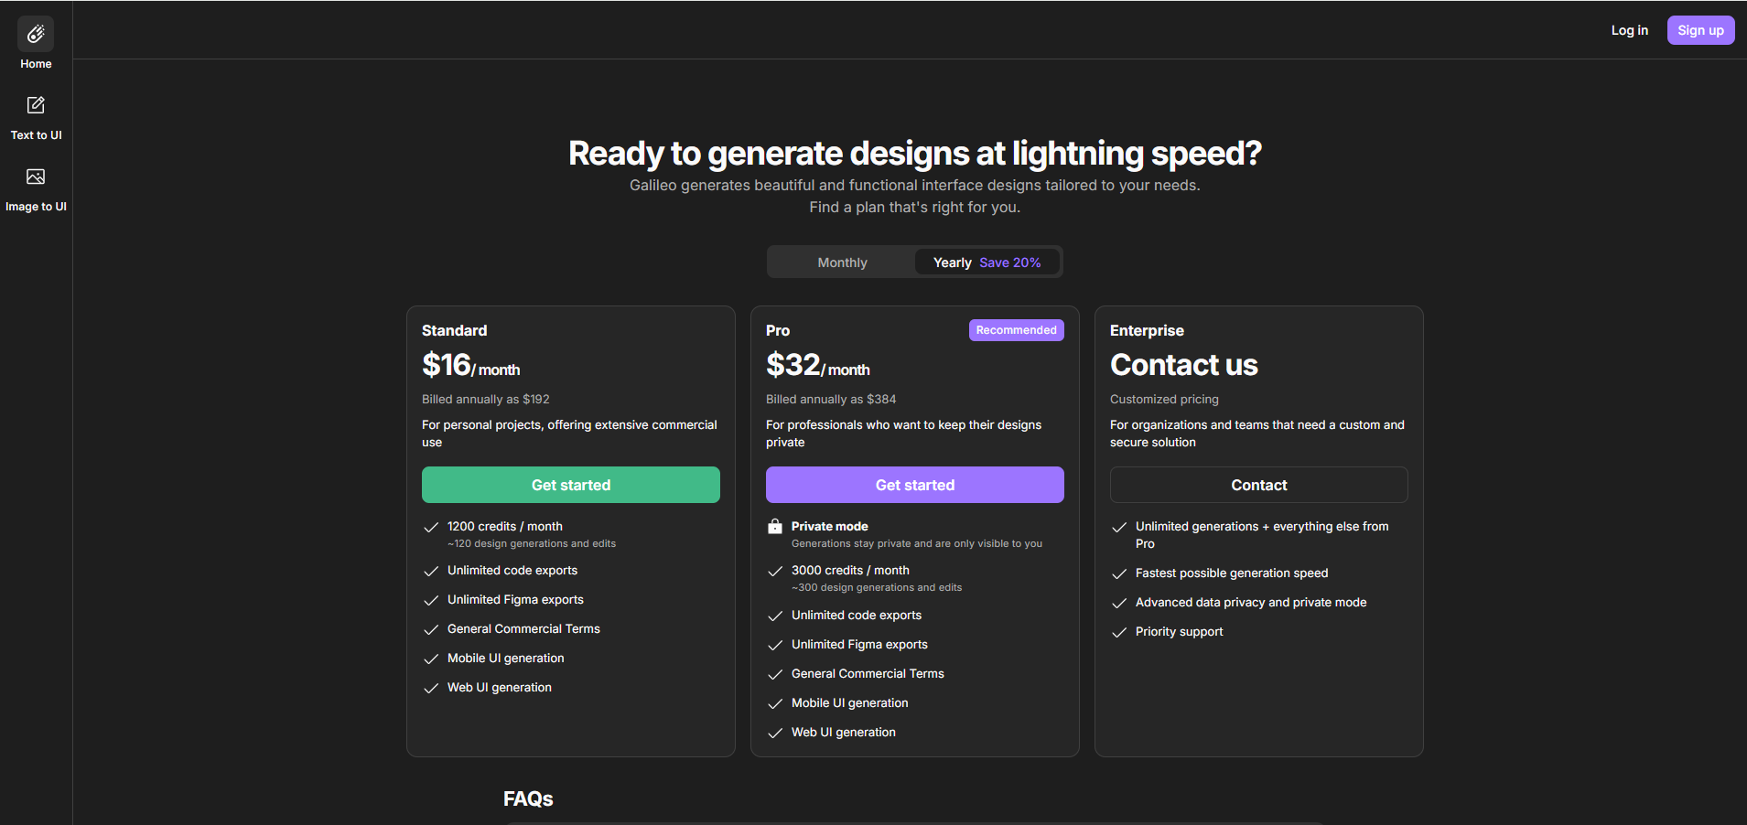
Task: Open the Image to UI tool
Action: click(36, 189)
